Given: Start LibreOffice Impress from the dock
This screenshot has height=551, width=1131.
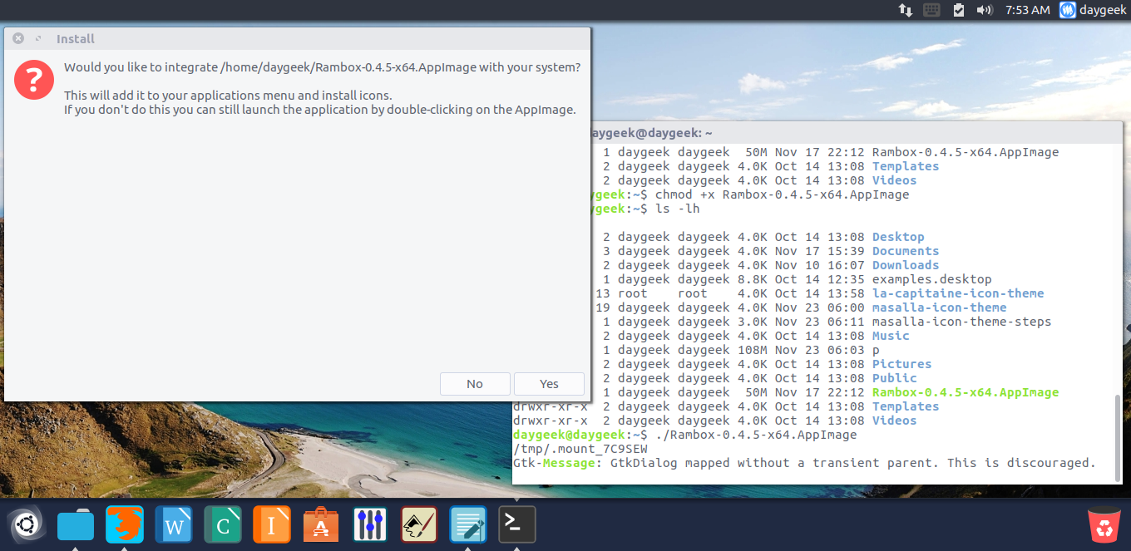Looking at the screenshot, I should pyautogui.click(x=272, y=525).
